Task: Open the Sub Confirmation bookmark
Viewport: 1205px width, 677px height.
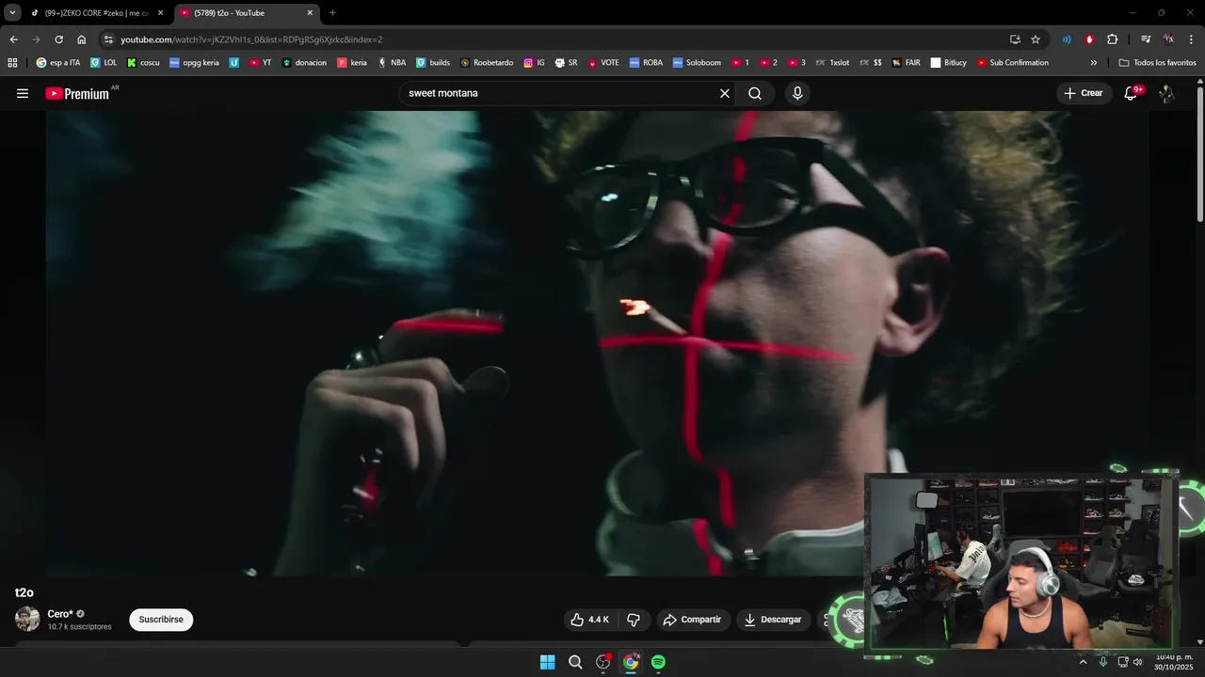Action: click(1012, 63)
